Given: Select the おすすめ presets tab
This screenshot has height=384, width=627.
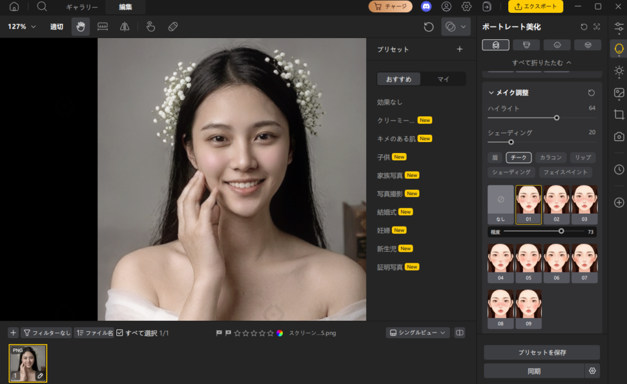Looking at the screenshot, I should pos(399,79).
